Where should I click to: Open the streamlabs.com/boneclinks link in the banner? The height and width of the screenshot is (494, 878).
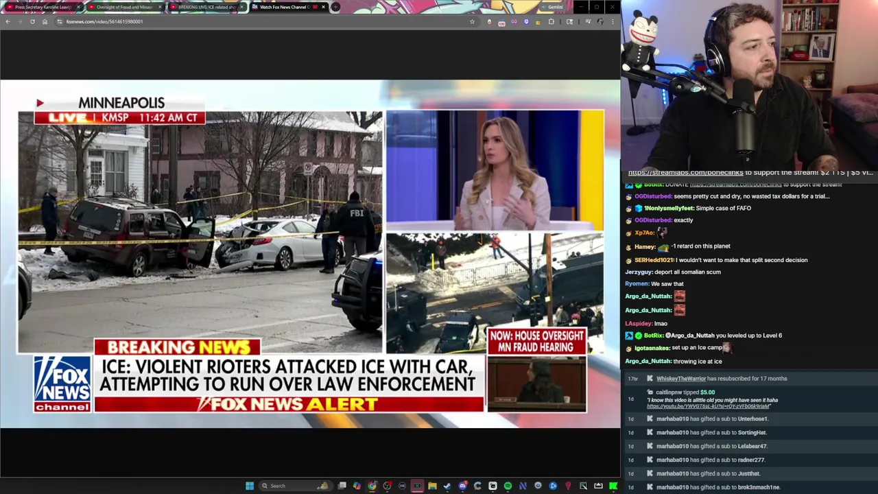coord(685,172)
